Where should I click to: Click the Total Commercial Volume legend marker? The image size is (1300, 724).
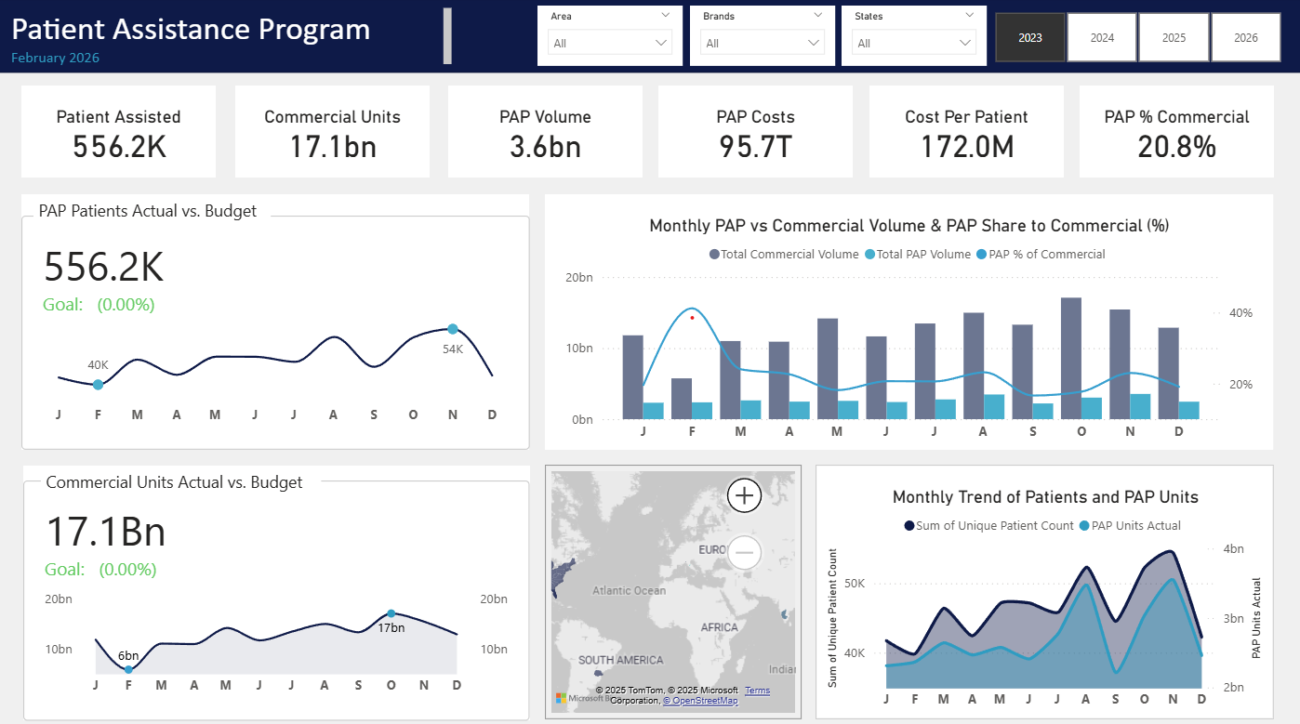pyautogui.click(x=715, y=255)
